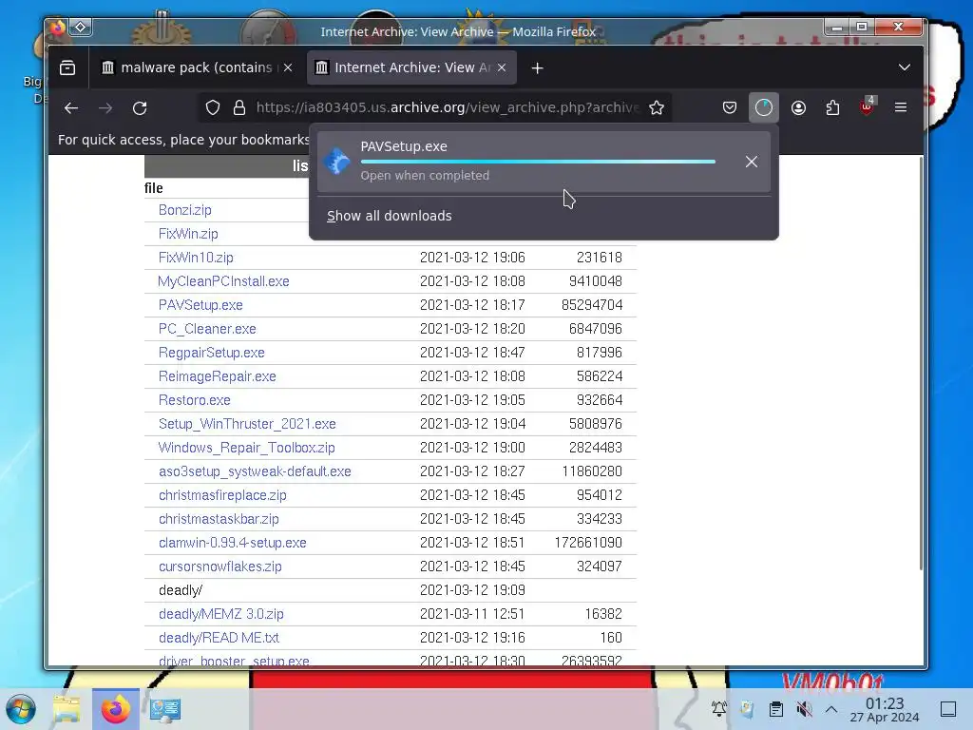This screenshot has height=730, width=973.
Task: Open RegpairSetup.exe link
Action: pyautogui.click(x=212, y=353)
